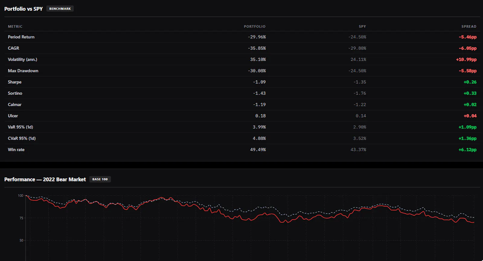The image size is (483, 261).
Task: Click the BENCHMARK badge next to title
Action: point(60,9)
